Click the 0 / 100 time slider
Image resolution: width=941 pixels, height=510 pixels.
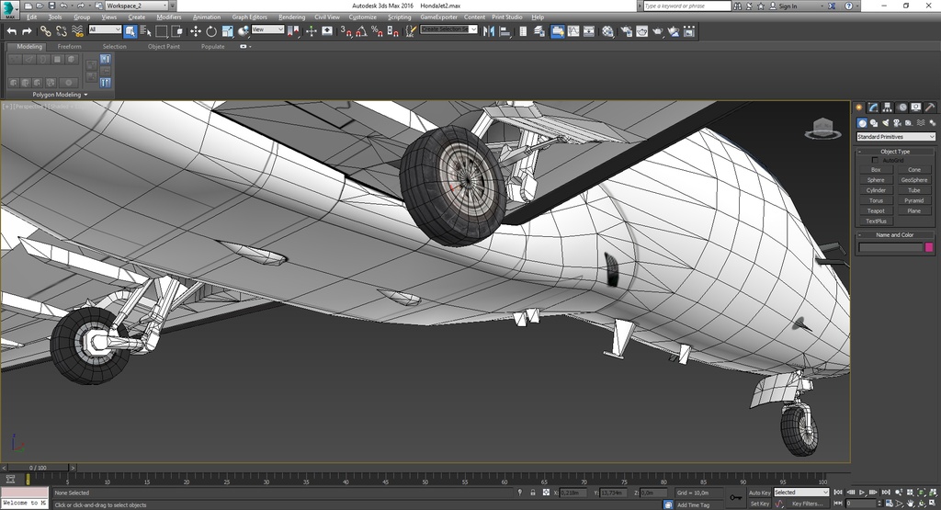coord(37,468)
